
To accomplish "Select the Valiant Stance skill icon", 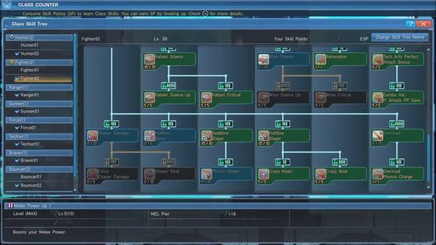I will click(149, 59).
